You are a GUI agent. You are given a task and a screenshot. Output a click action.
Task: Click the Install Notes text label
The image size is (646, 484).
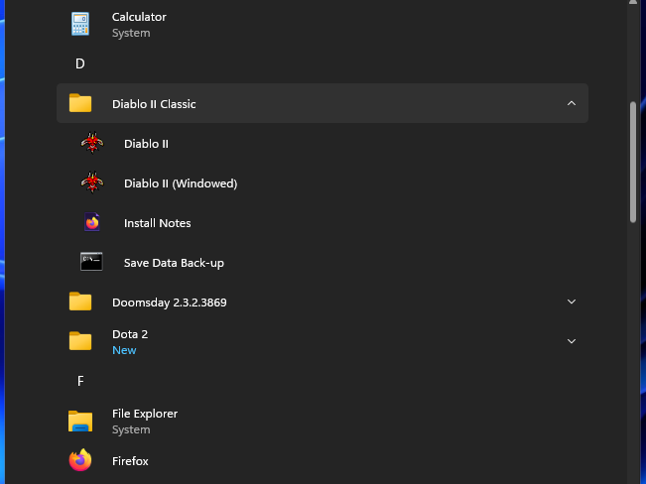click(157, 223)
